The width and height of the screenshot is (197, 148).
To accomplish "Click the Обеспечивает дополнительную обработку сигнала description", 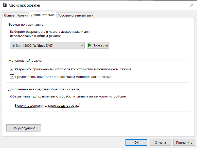I will tap(68, 96).
